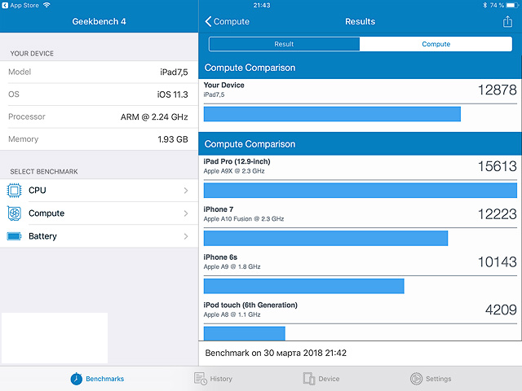The image size is (522, 391).
Task: Tap the Device tab icon
Action: click(309, 379)
